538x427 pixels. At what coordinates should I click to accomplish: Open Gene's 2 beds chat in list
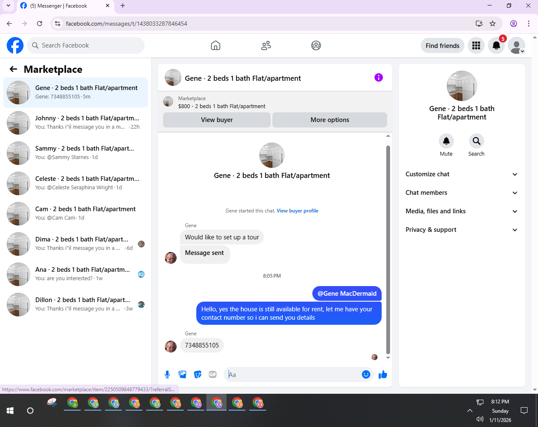point(76,93)
